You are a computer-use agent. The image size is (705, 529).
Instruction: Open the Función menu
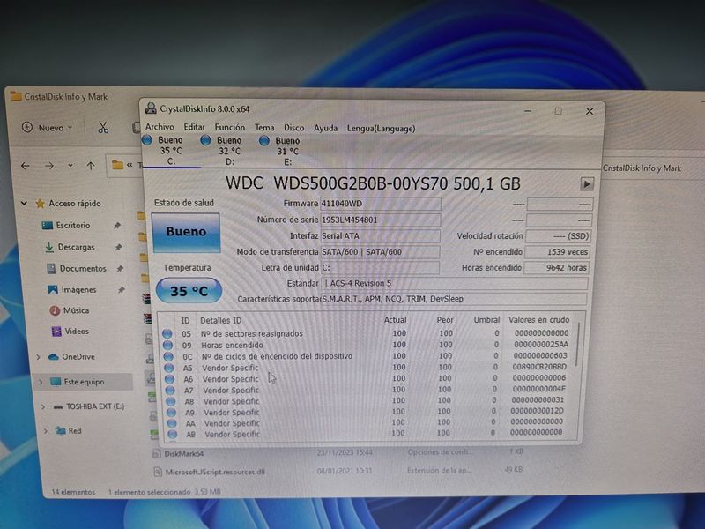tap(230, 128)
